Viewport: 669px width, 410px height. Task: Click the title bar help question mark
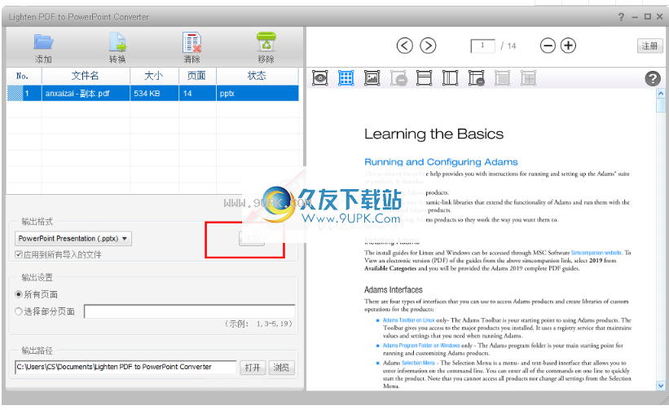[x=621, y=17]
